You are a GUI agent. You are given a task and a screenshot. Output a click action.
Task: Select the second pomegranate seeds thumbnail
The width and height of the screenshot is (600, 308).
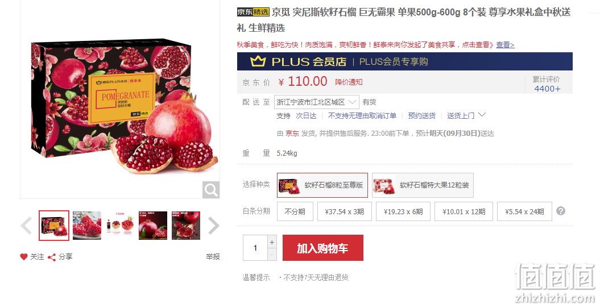[x=87, y=226]
